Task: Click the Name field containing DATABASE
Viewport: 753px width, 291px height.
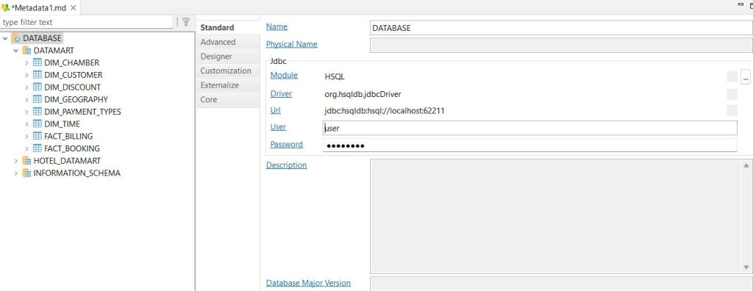Action: [561, 28]
